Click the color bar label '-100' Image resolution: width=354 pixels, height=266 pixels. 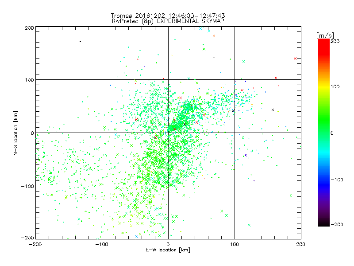(x=337, y=180)
